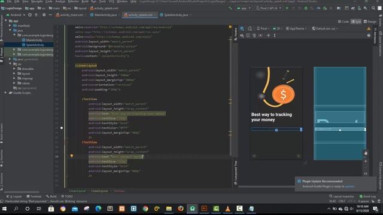
Task: Toggle the Resource Manager side tab
Action: pos(2,28)
